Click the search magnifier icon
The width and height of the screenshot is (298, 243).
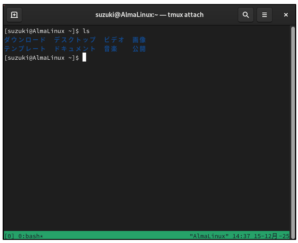point(245,15)
